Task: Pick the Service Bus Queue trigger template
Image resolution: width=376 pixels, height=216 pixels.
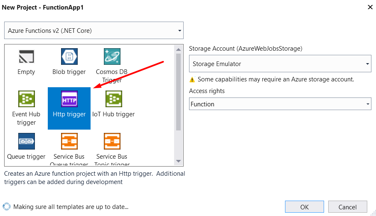Action: [69, 149]
